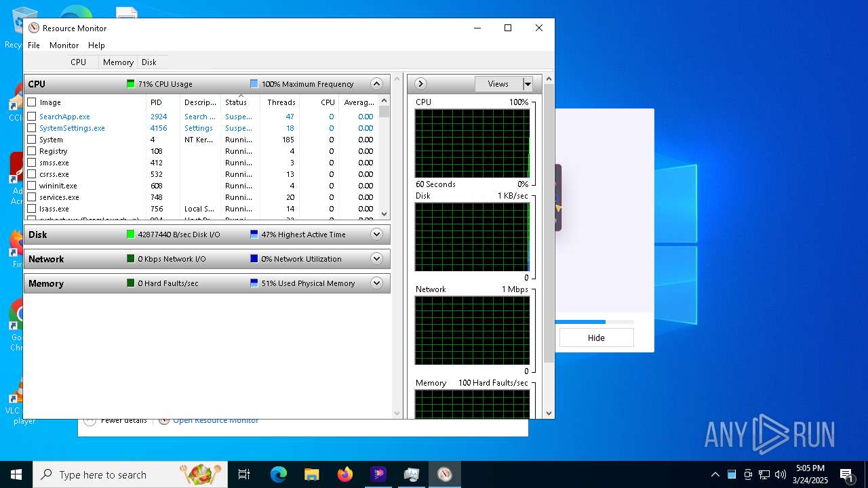Check the SearchApp.exe checkbox

point(32,117)
